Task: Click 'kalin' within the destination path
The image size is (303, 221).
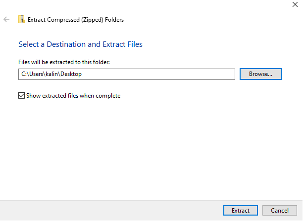Action: pos(51,74)
